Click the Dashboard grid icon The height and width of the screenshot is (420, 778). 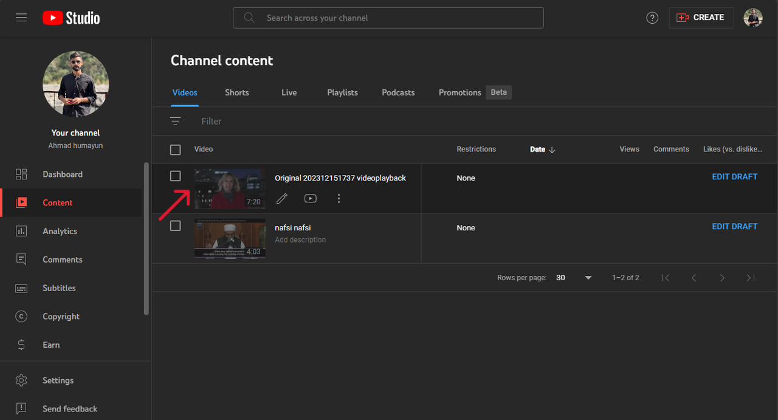click(x=21, y=174)
